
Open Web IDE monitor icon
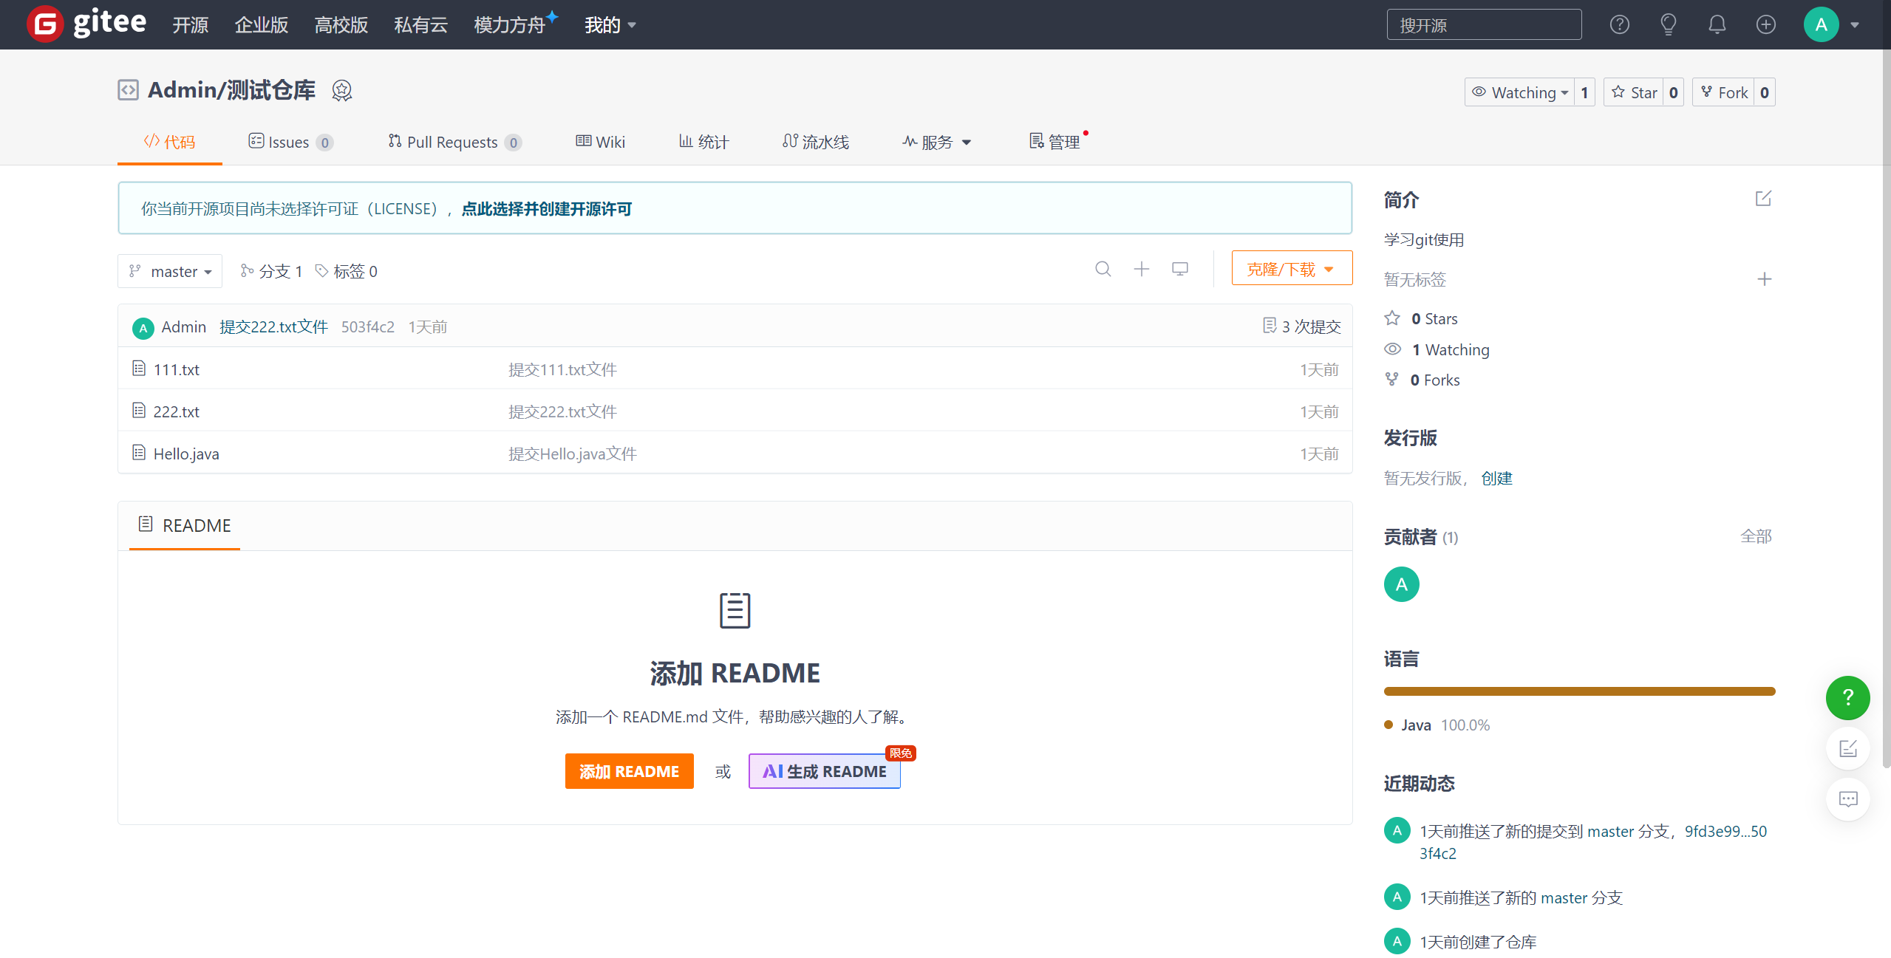click(1179, 269)
